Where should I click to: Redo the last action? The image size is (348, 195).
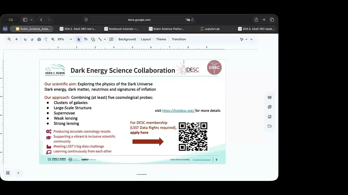[32, 39]
